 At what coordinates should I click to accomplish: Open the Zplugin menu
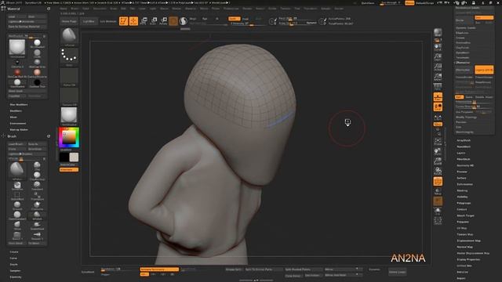(326, 9)
